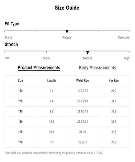Screen dimensions: 135x162
Task: Select the size 140 row label
Action: 20,111
